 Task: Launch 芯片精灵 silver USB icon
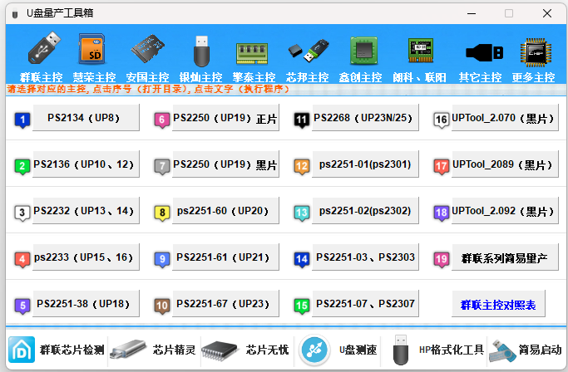point(127,350)
